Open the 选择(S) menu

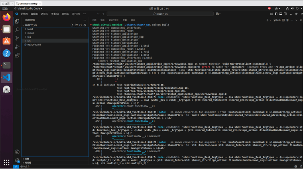[45, 14]
